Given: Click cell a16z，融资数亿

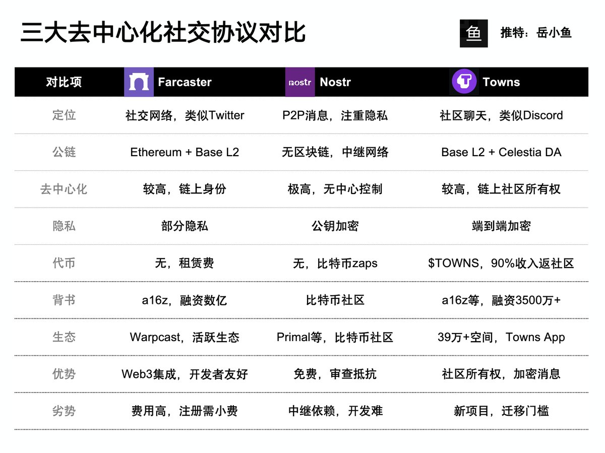Looking at the screenshot, I should (x=185, y=300).
